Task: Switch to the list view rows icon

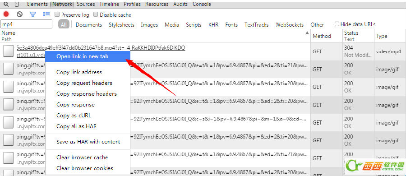Action: tap(46, 14)
